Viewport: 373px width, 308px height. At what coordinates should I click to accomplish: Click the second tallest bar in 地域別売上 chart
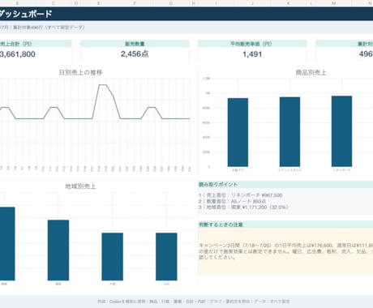[x=58, y=250]
